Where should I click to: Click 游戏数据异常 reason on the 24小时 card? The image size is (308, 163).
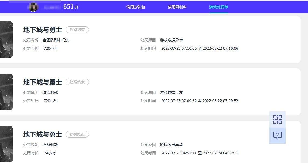click(x=171, y=145)
